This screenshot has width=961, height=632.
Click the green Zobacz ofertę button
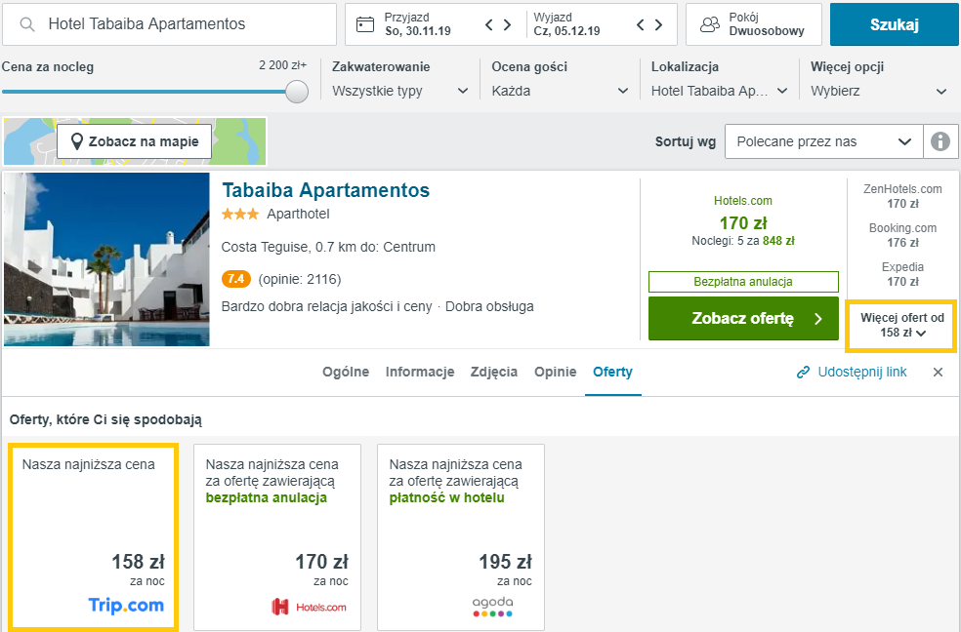tap(743, 319)
